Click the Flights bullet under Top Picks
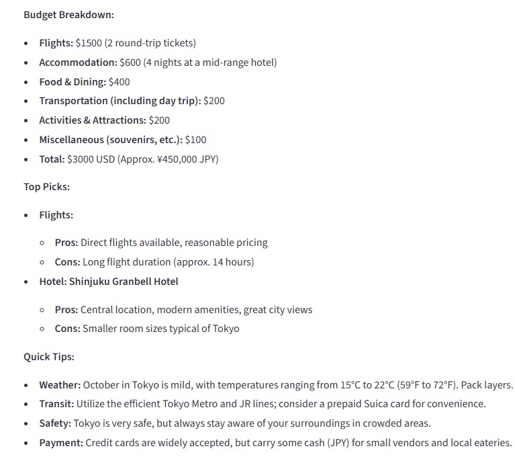This screenshot has width=515, height=465. point(56,215)
